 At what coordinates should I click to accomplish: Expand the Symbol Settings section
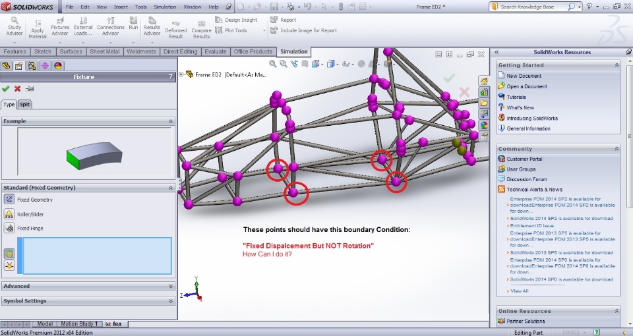(171, 301)
